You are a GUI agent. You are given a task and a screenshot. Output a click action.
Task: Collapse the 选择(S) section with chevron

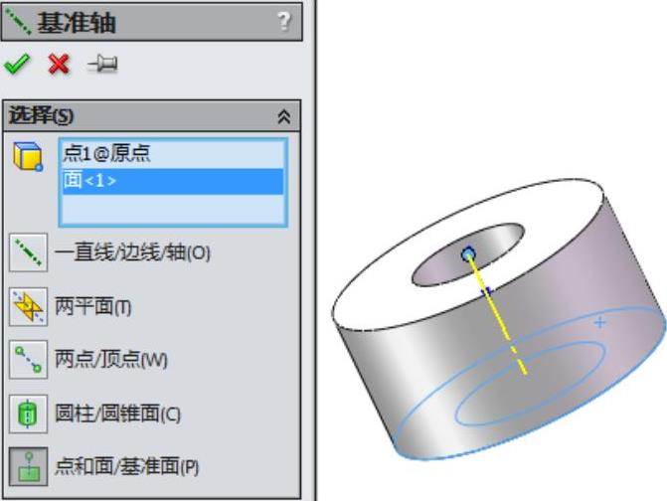pos(284,116)
